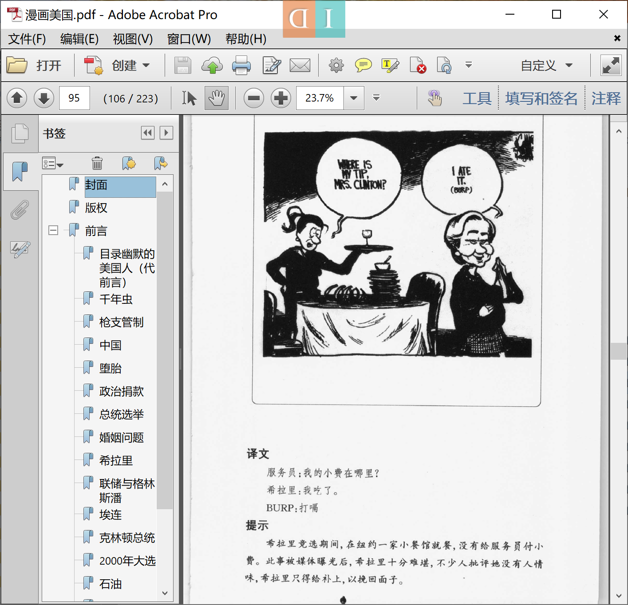Expand the page navigation overflow arrow
This screenshot has width=628, height=605.
tap(376, 98)
